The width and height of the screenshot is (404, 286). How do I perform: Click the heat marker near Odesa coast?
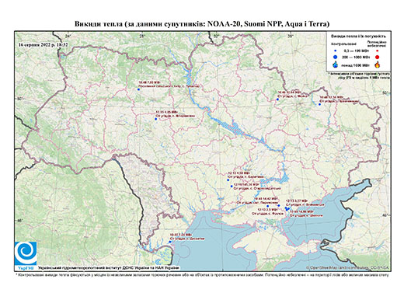click(x=170, y=242)
